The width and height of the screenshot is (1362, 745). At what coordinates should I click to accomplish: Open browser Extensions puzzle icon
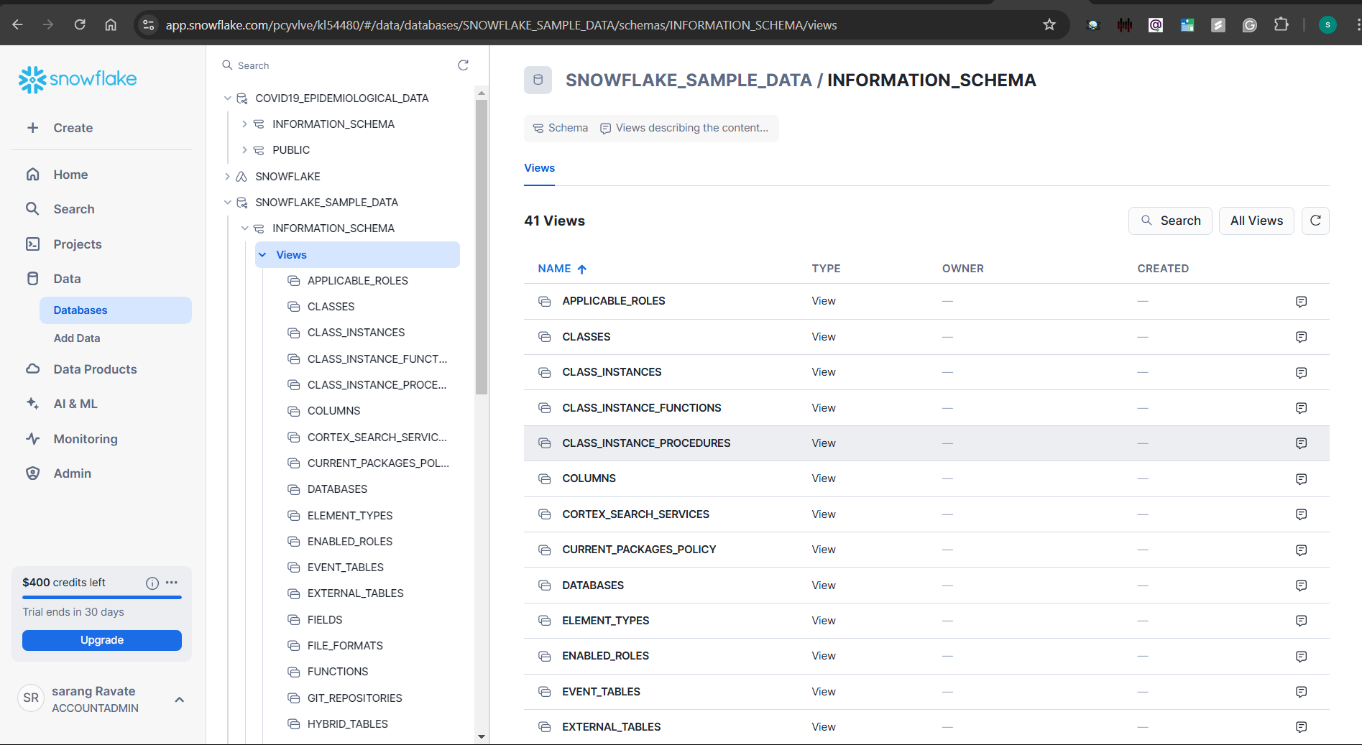pos(1281,25)
